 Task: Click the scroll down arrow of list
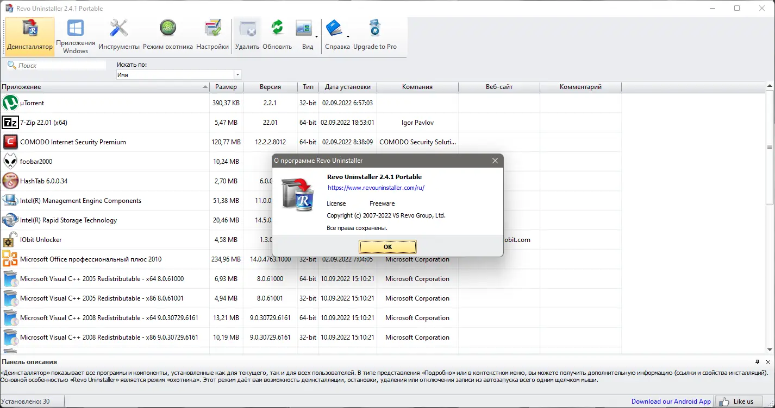click(770, 350)
